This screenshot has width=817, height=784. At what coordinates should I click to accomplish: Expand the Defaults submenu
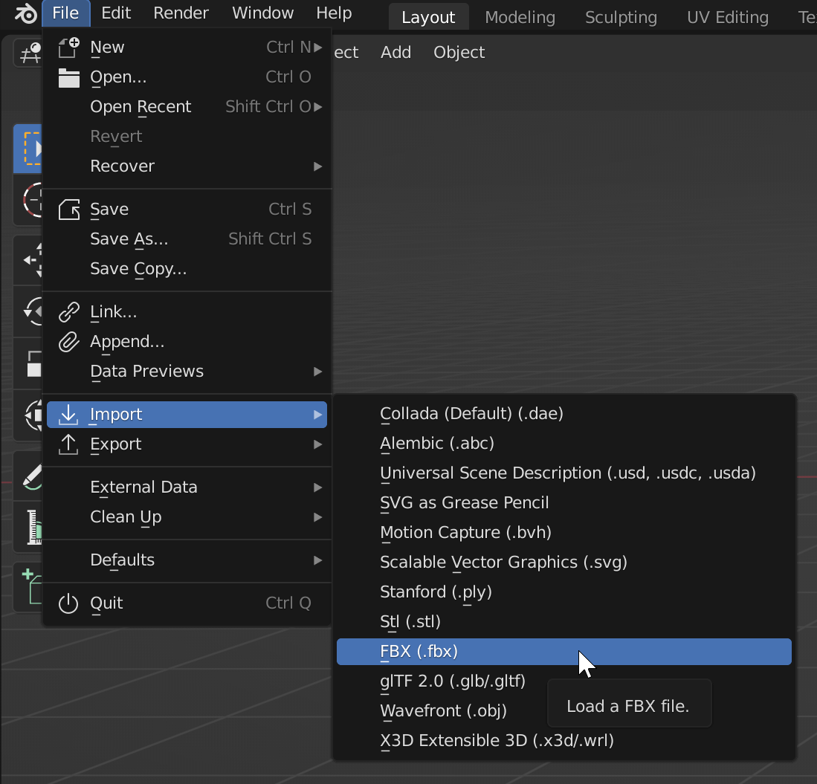pyautogui.click(x=122, y=560)
